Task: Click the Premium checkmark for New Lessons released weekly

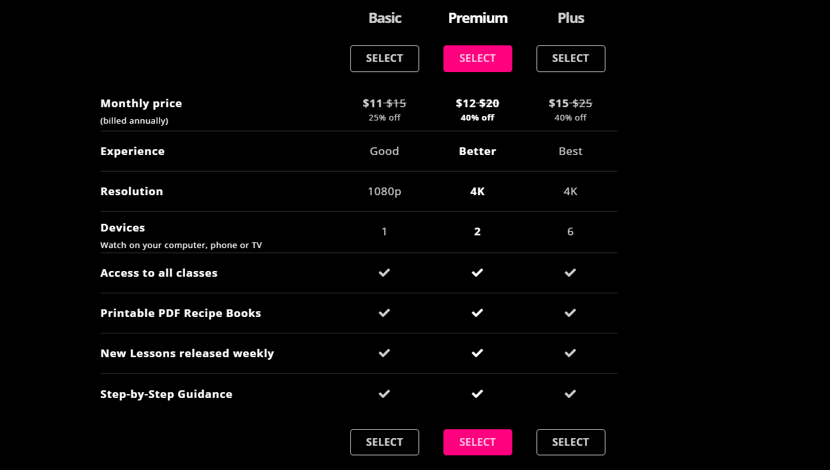Action: tap(477, 353)
